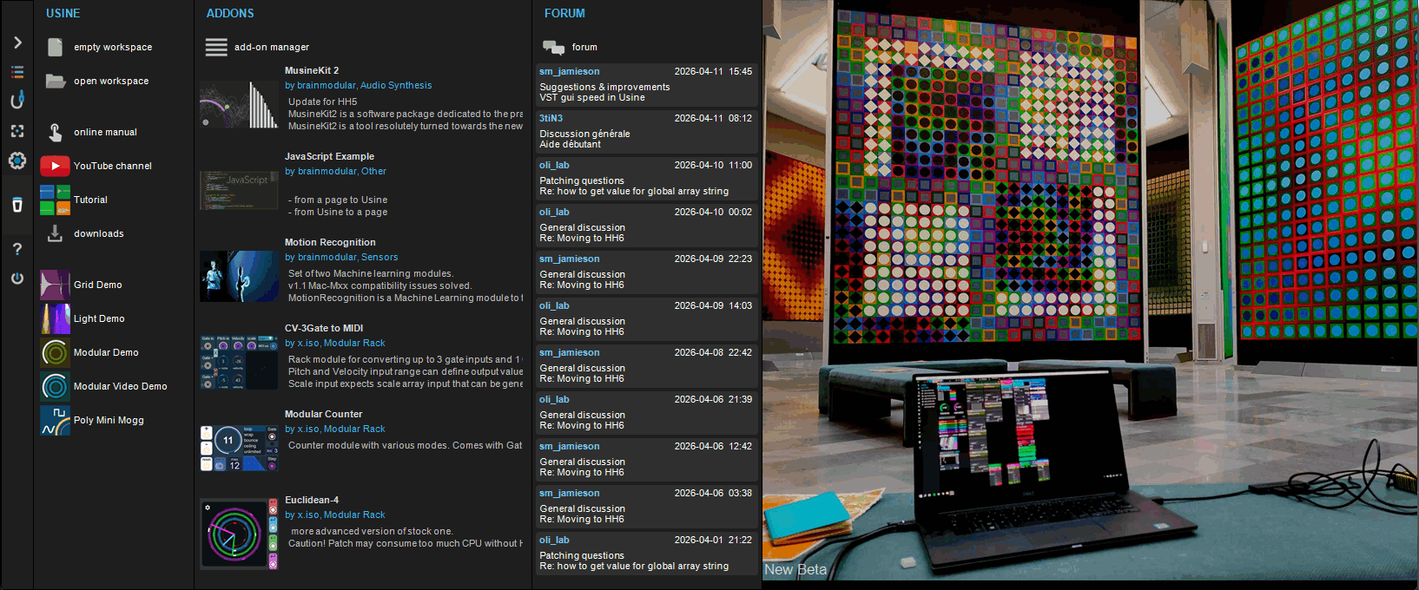Viewport: 1419px width, 590px height.
Task: Open sm_jamieson's 'VST gui speed in Usine' post
Action: coord(646,85)
